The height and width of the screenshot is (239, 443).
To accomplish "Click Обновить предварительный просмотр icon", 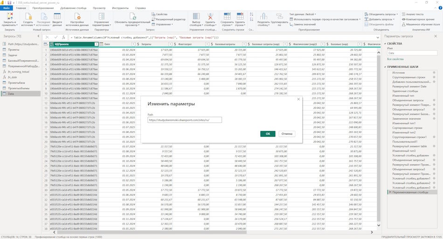I will pyautogui.click(x=132, y=16).
